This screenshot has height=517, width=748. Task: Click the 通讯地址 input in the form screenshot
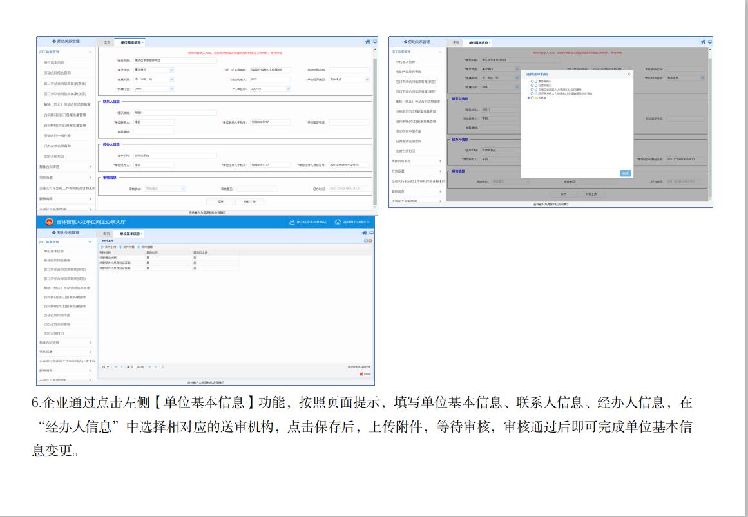coord(175,113)
